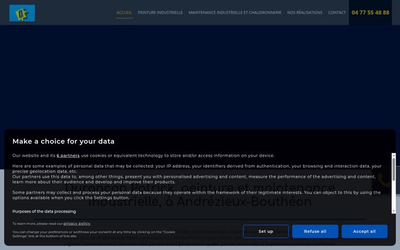This screenshot has width=400, height=250.
Task: Click scrollbar down arrow in cookie dialog
Action: (x=394, y=211)
